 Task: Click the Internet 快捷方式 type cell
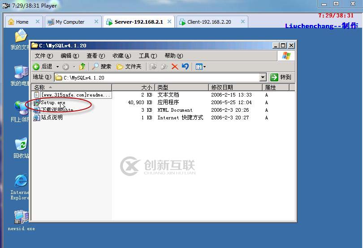(180, 118)
